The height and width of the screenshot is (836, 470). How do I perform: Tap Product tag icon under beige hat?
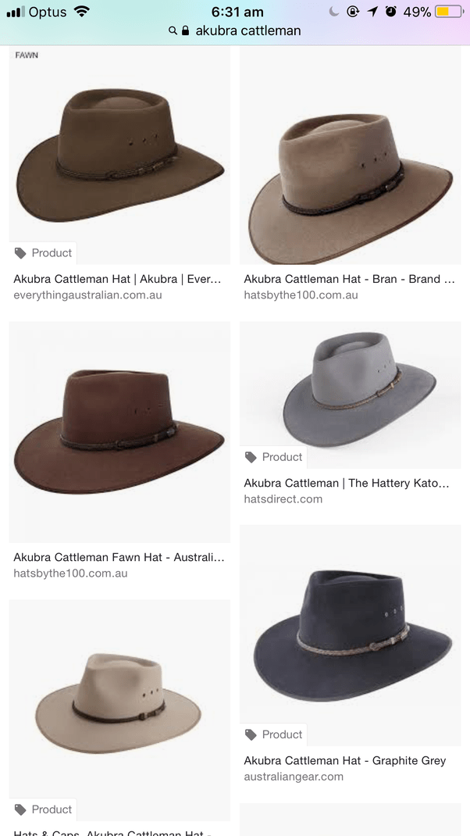point(20,810)
